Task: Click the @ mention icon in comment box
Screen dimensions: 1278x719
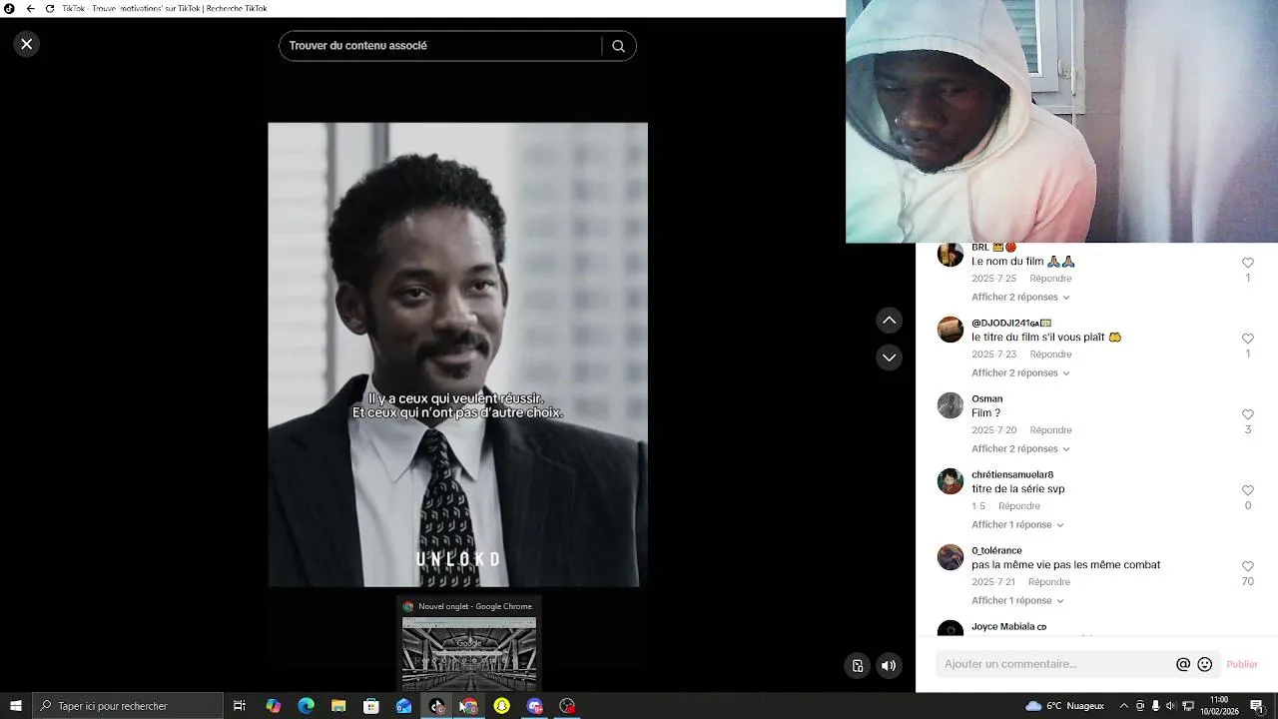Action: tap(1183, 664)
